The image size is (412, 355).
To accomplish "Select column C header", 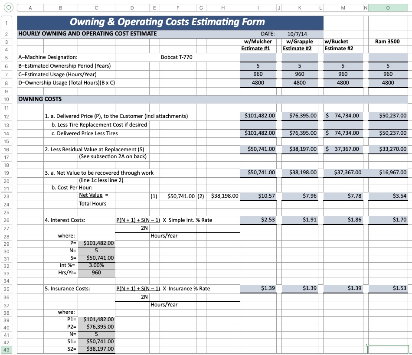I will tap(96, 8).
